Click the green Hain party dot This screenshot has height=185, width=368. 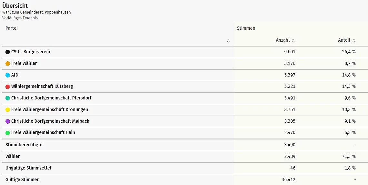(x=8, y=133)
